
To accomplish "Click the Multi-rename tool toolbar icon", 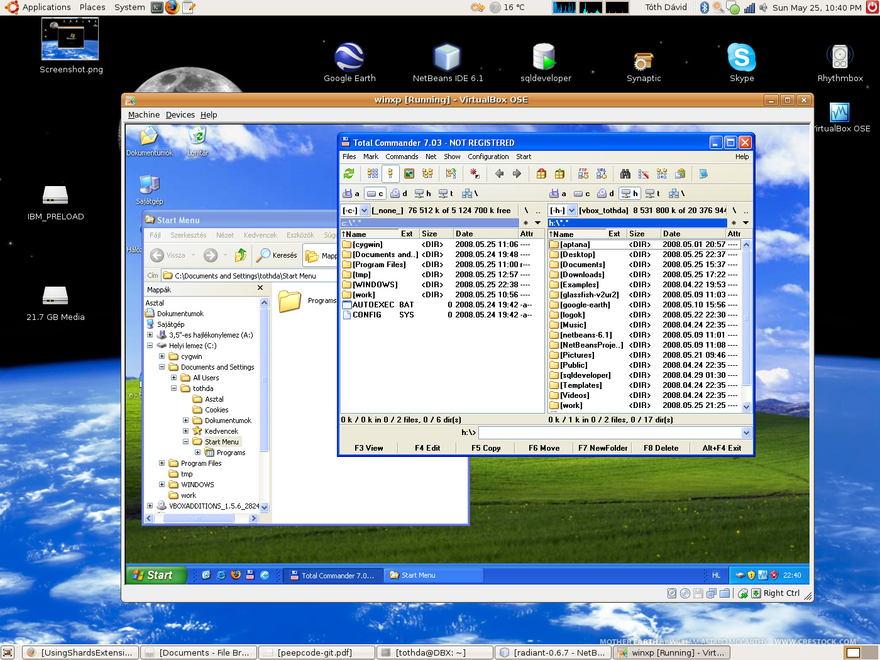I will point(644,173).
